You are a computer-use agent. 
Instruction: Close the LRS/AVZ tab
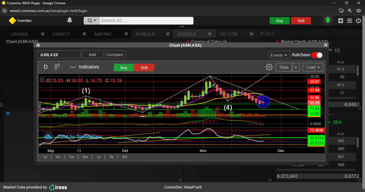coord(42,34)
